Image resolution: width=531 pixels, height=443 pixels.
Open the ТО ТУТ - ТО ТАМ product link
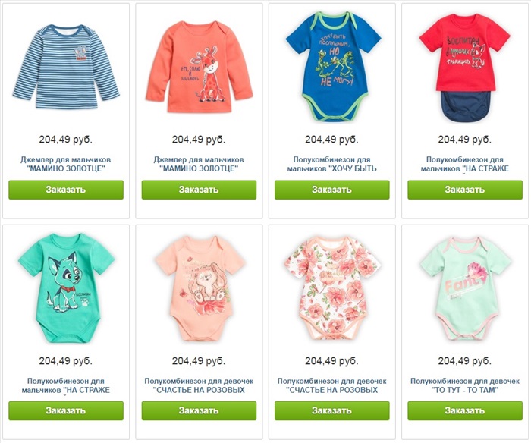(x=465, y=385)
